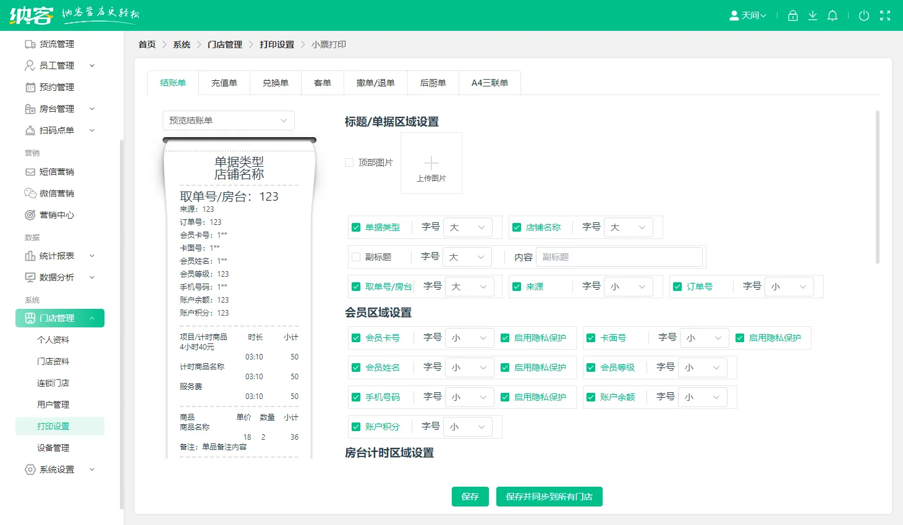Click the 微信营销 chat icon

tap(30, 193)
